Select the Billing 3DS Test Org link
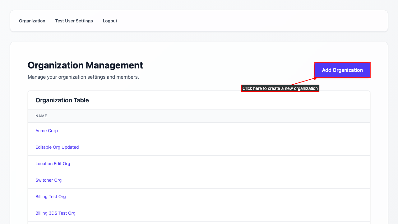Screen dimensions: 398x224 [x=55, y=213]
